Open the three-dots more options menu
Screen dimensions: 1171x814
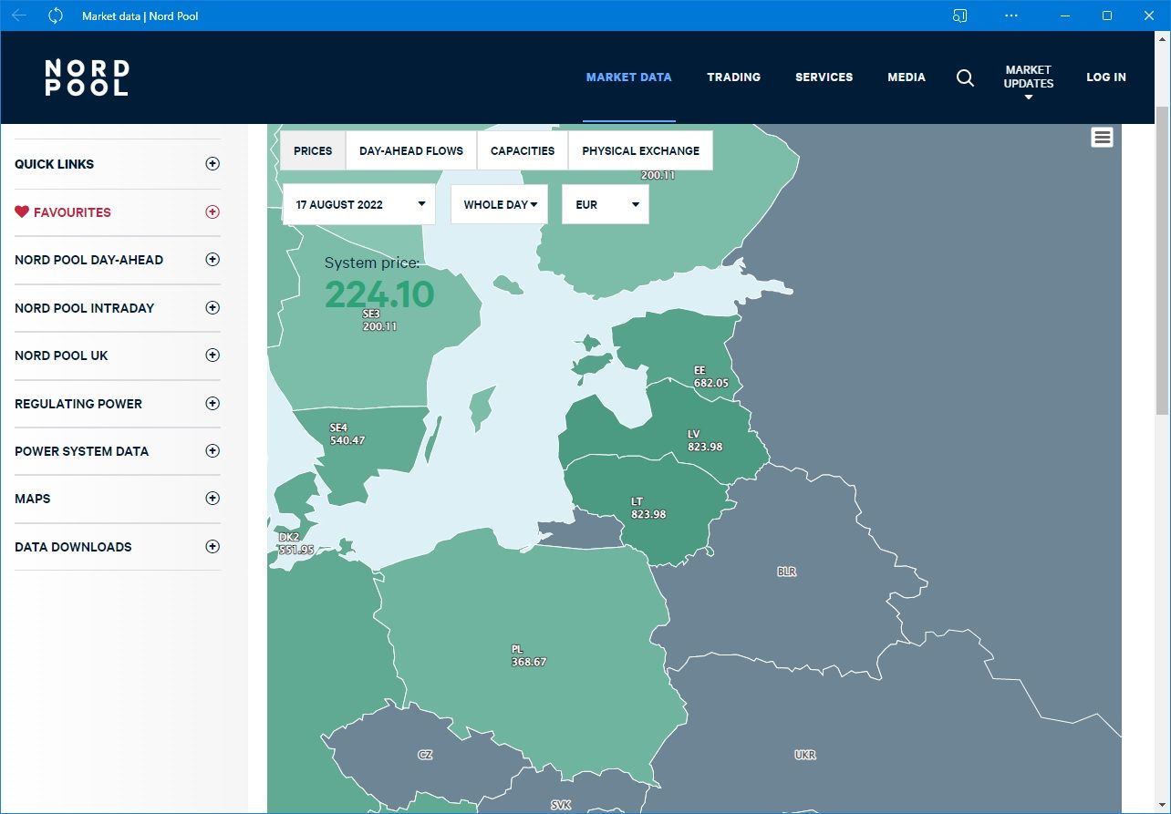1011,15
